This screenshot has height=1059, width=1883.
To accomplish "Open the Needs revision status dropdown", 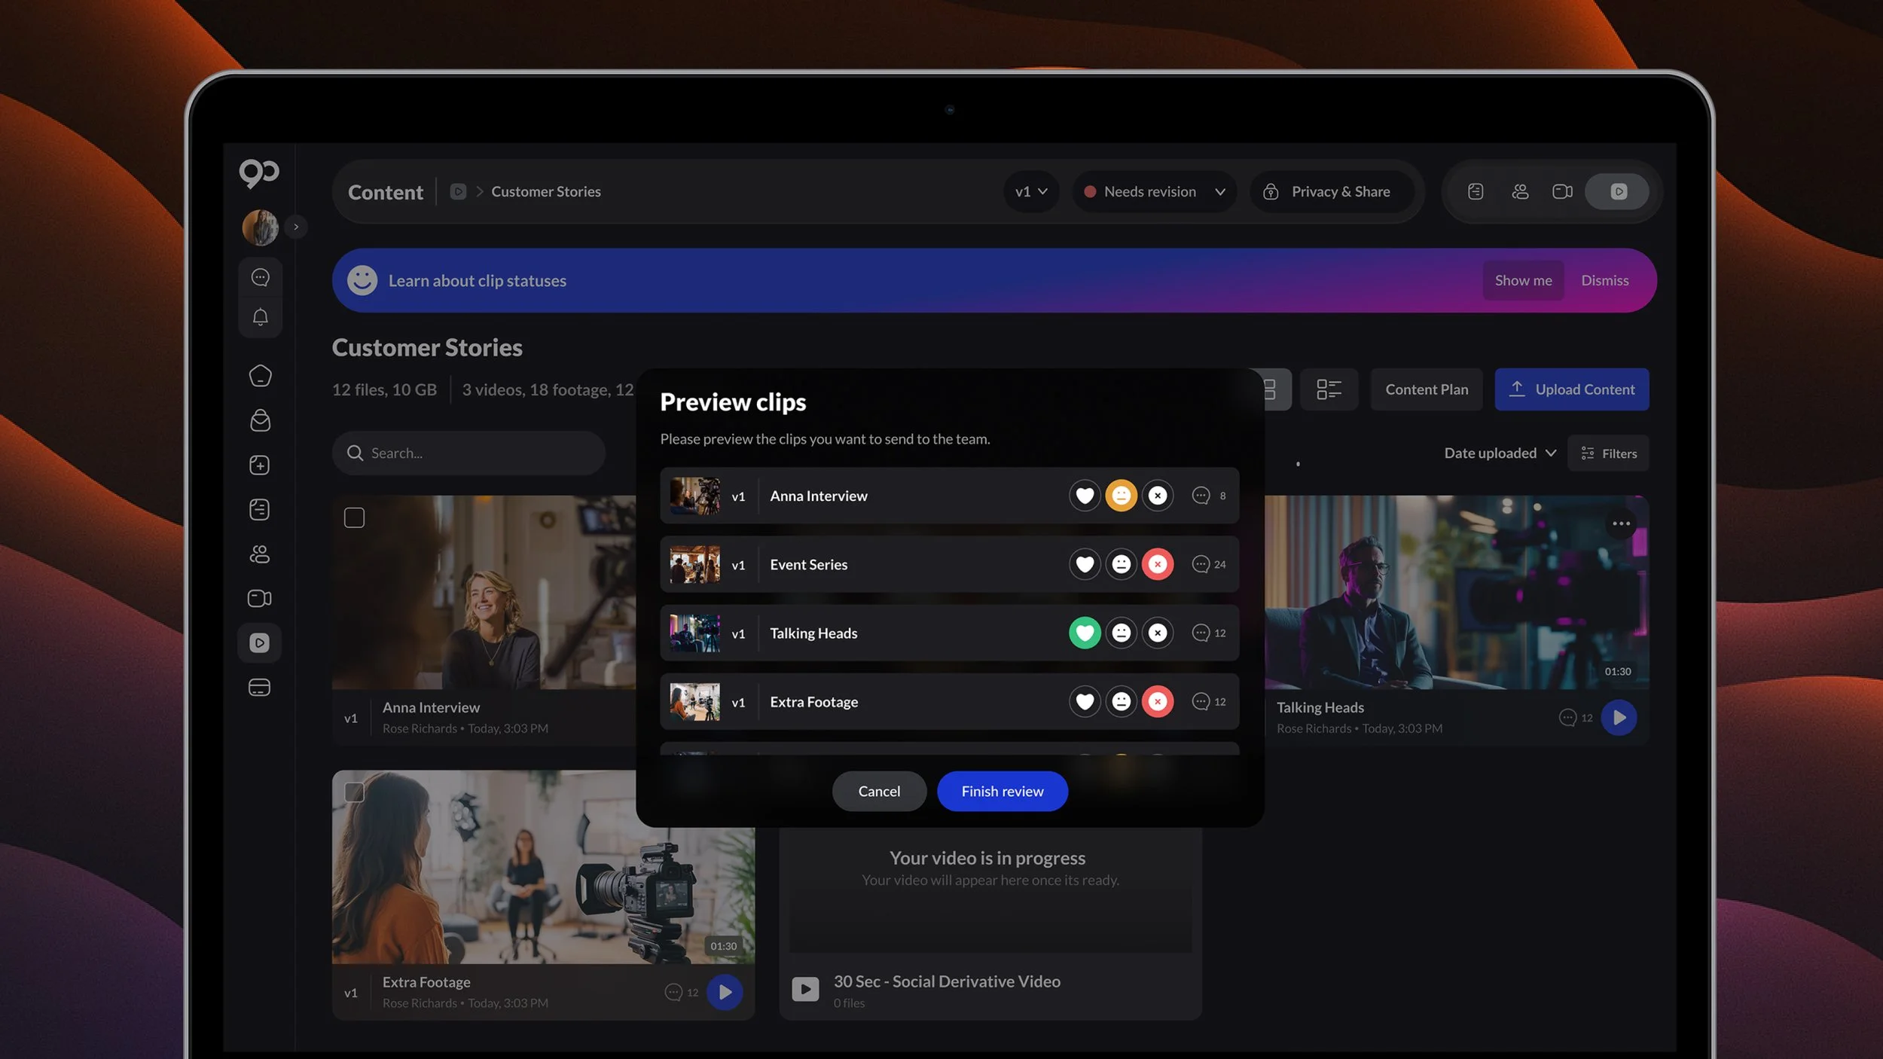I will [x=1154, y=191].
